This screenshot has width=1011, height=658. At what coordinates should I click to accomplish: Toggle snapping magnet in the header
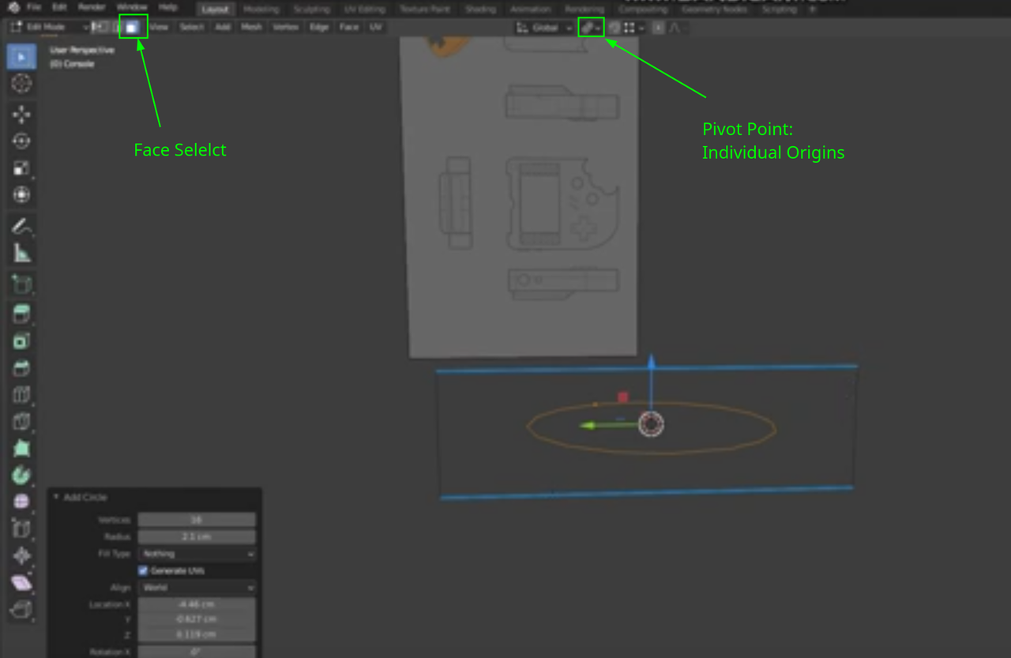[614, 28]
